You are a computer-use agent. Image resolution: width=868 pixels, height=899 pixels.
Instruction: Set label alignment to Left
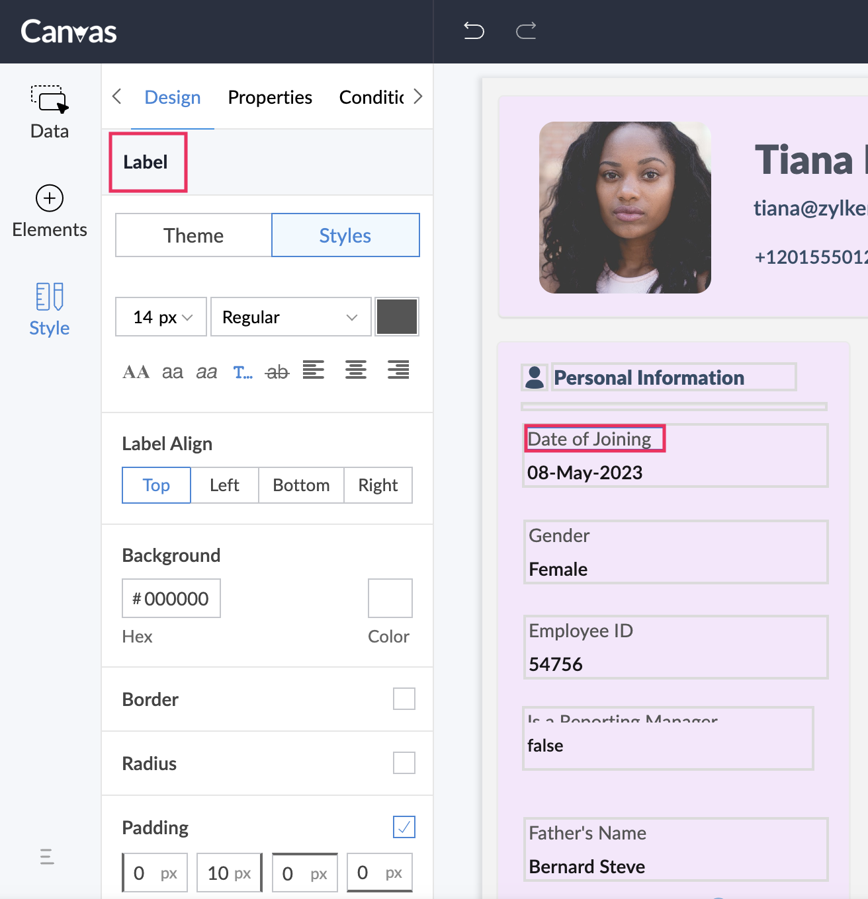tap(224, 485)
